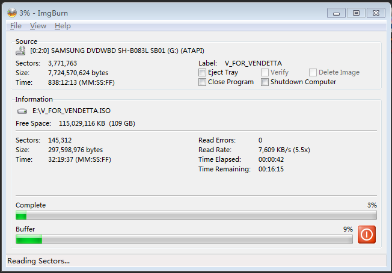Tick the Delete Image checkbox

pyautogui.click(x=313, y=73)
